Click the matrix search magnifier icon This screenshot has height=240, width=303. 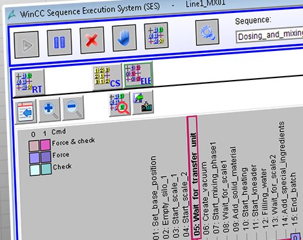pos(119,104)
